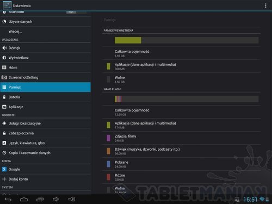Viewport: 272px width, 204px height.
Task: Open Usługi lokalizacyjne settings
Action: coord(45,123)
